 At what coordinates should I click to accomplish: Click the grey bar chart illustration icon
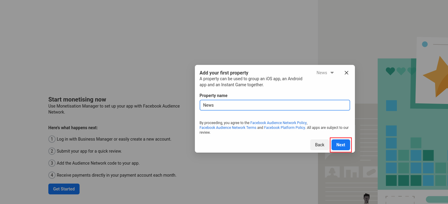pos(351,173)
